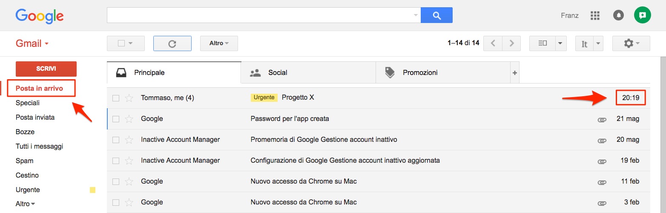Star the 3 feb Google email
The image size is (666, 213).
[x=129, y=202]
